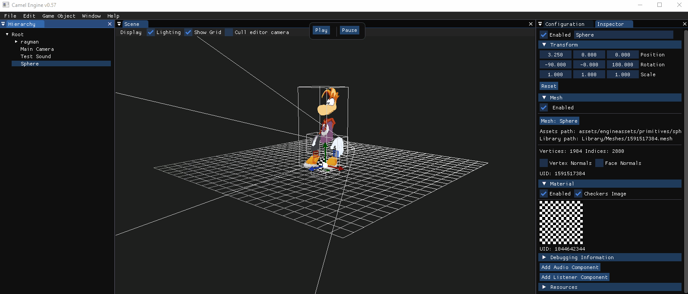Close the Scene panel
Screen dimensions: 688x294
[531, 24]
